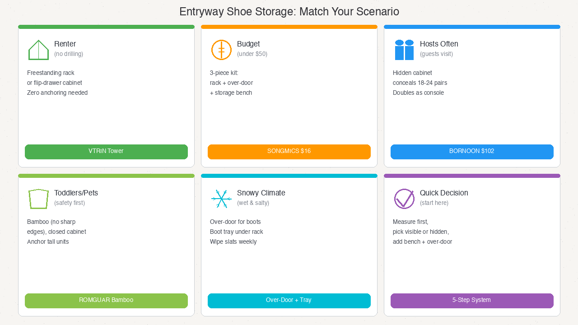Click the green bucket icon for Toddlers/Pets
This screenshot has width=578, height=325.
coord(38,199)
